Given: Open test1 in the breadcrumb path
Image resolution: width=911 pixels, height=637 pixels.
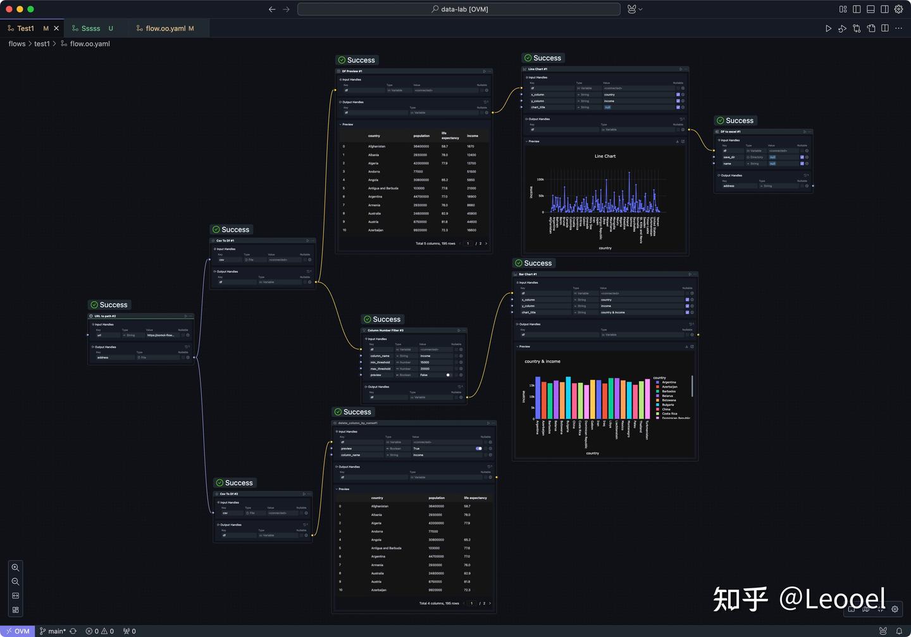Looking at the screenshot, I should point(42,44).
